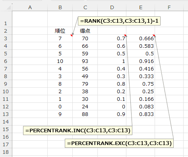Click the red comment indicator on cell E3
Viewport: 188px width, 157px height.
154,35
